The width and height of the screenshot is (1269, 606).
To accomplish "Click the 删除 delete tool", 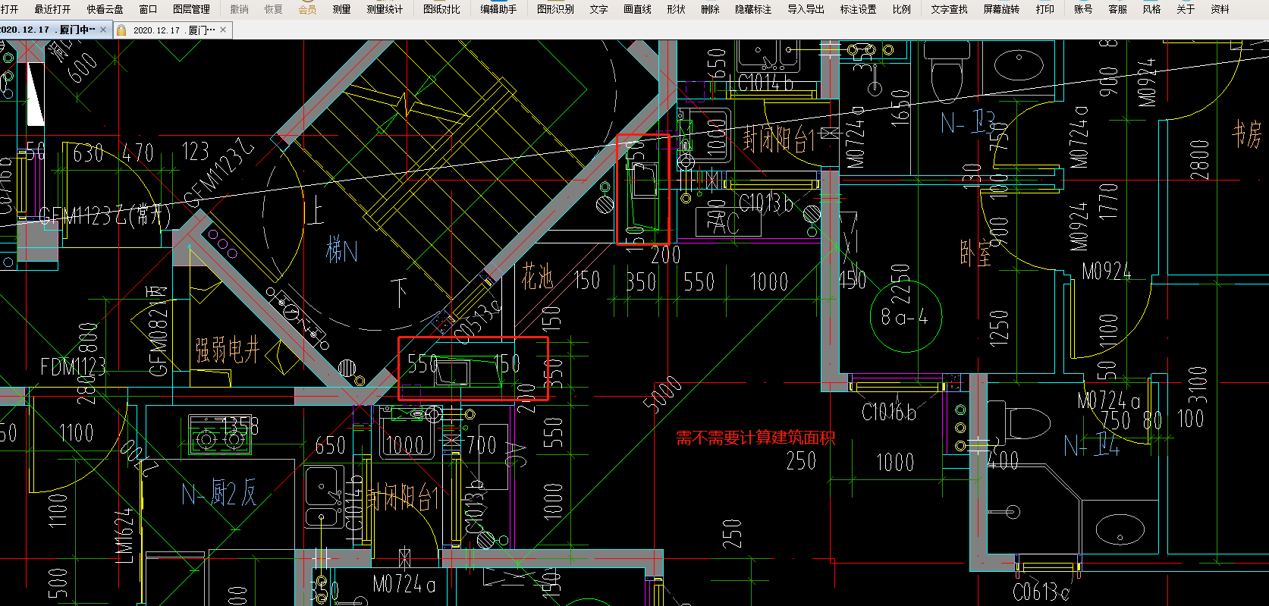I will pos(710,9).
